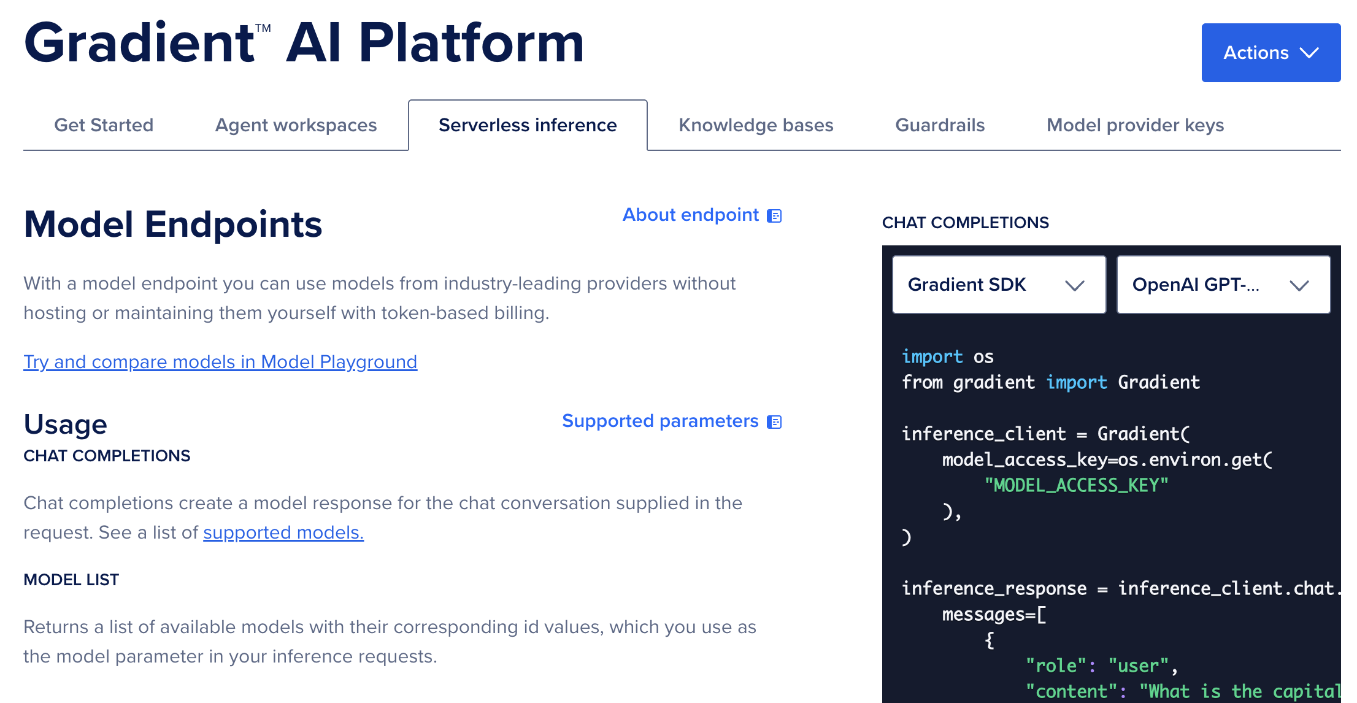Open the Guardrails tab
Viewport: 1357px width, 703px height.
[x=940, y=125]
